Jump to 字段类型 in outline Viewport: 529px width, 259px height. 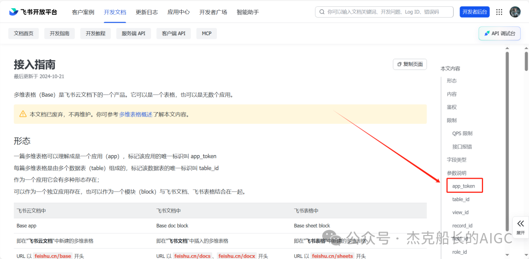(457, 160)
